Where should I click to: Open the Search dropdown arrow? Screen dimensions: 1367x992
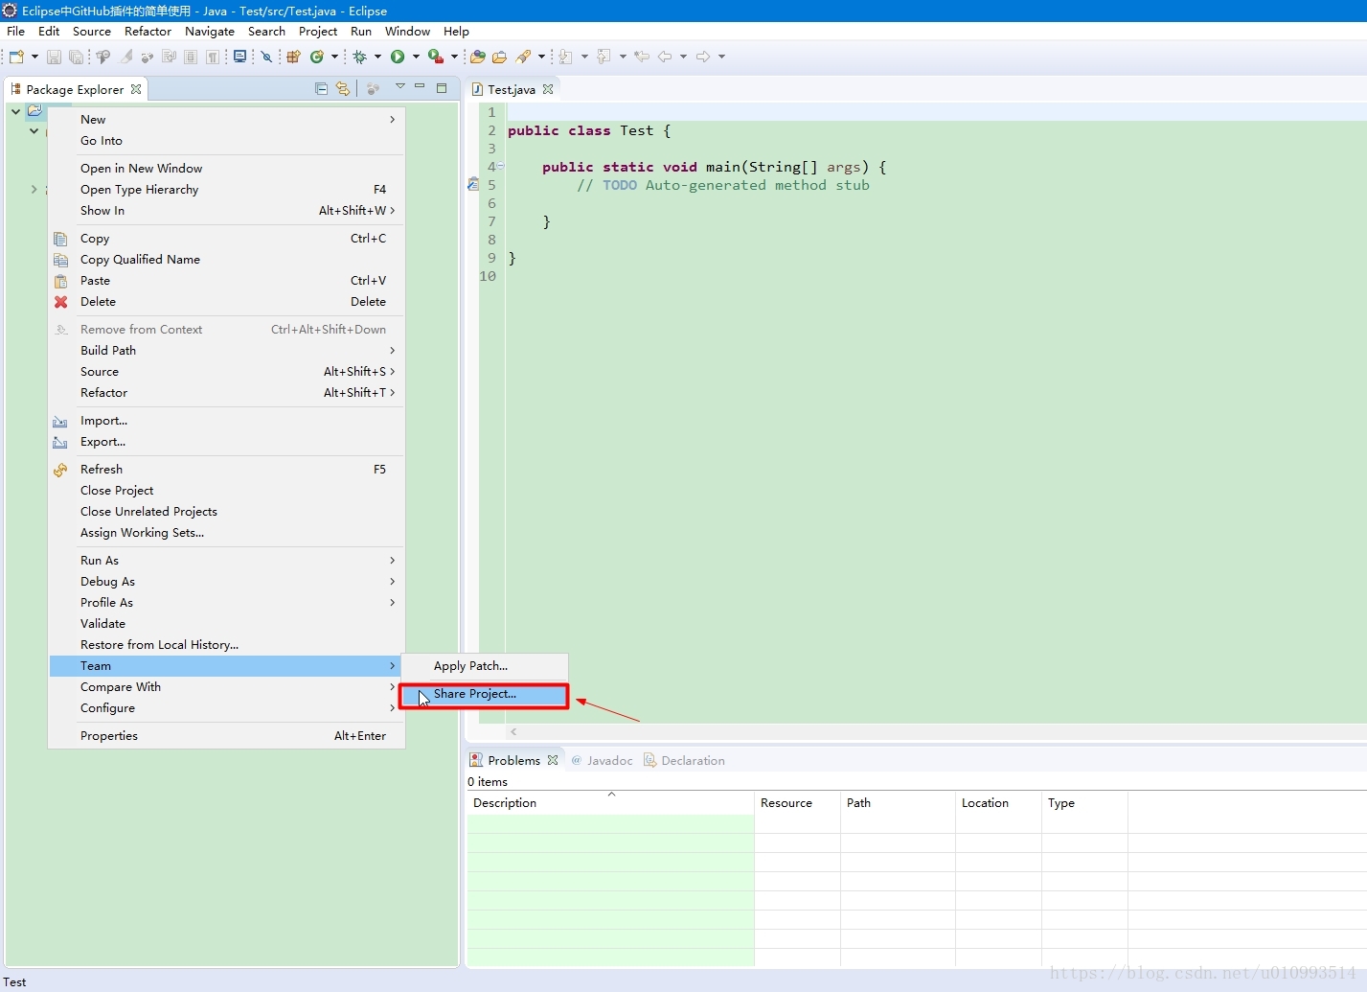(541, 57)
